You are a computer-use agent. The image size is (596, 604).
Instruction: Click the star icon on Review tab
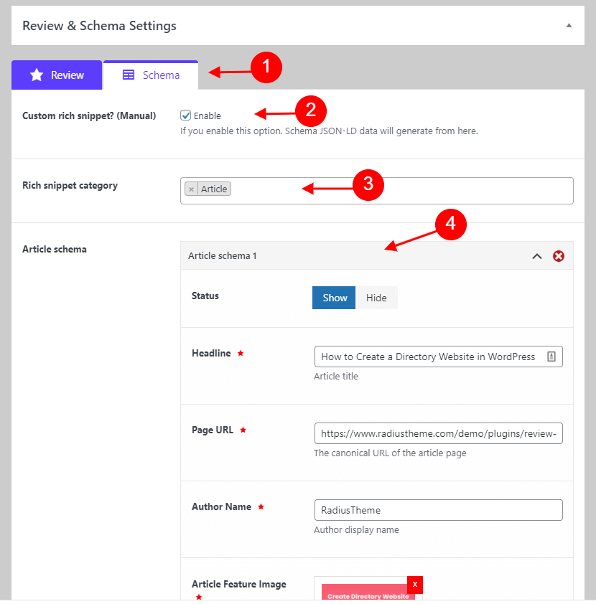(37, 75)
